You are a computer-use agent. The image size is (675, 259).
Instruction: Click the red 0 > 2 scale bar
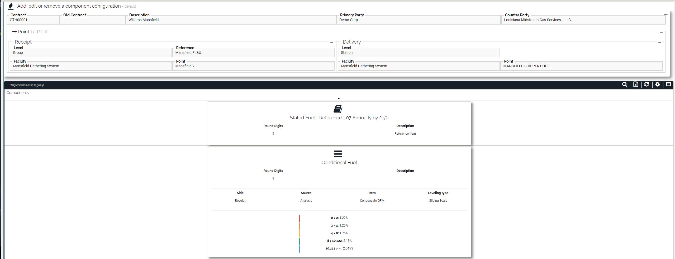click(x=300, y=218)
